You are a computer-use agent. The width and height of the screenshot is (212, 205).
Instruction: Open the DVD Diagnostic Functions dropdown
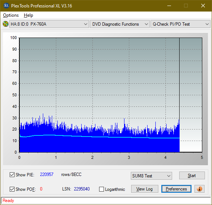(x=120, y=24)
